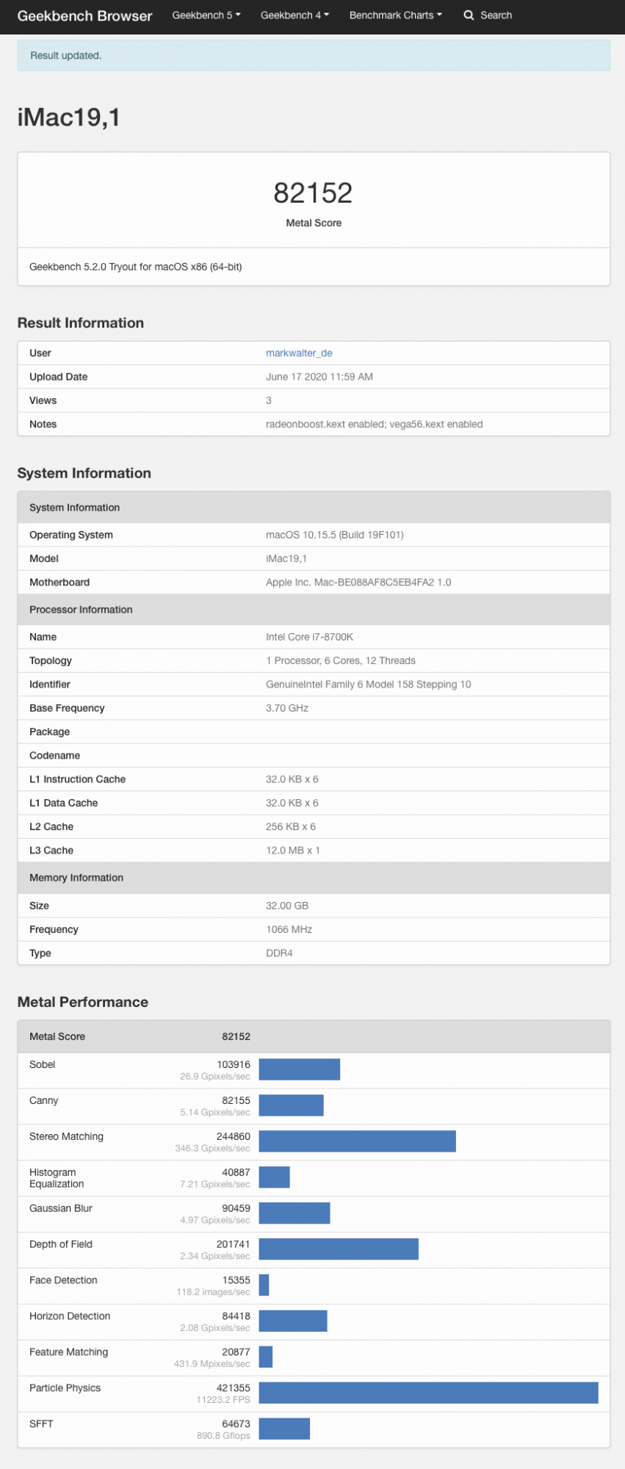This screenshot has height=1469, width=625.
Task: Go to Geekbench Browser home logo
Action: click(x=84, y=15)
